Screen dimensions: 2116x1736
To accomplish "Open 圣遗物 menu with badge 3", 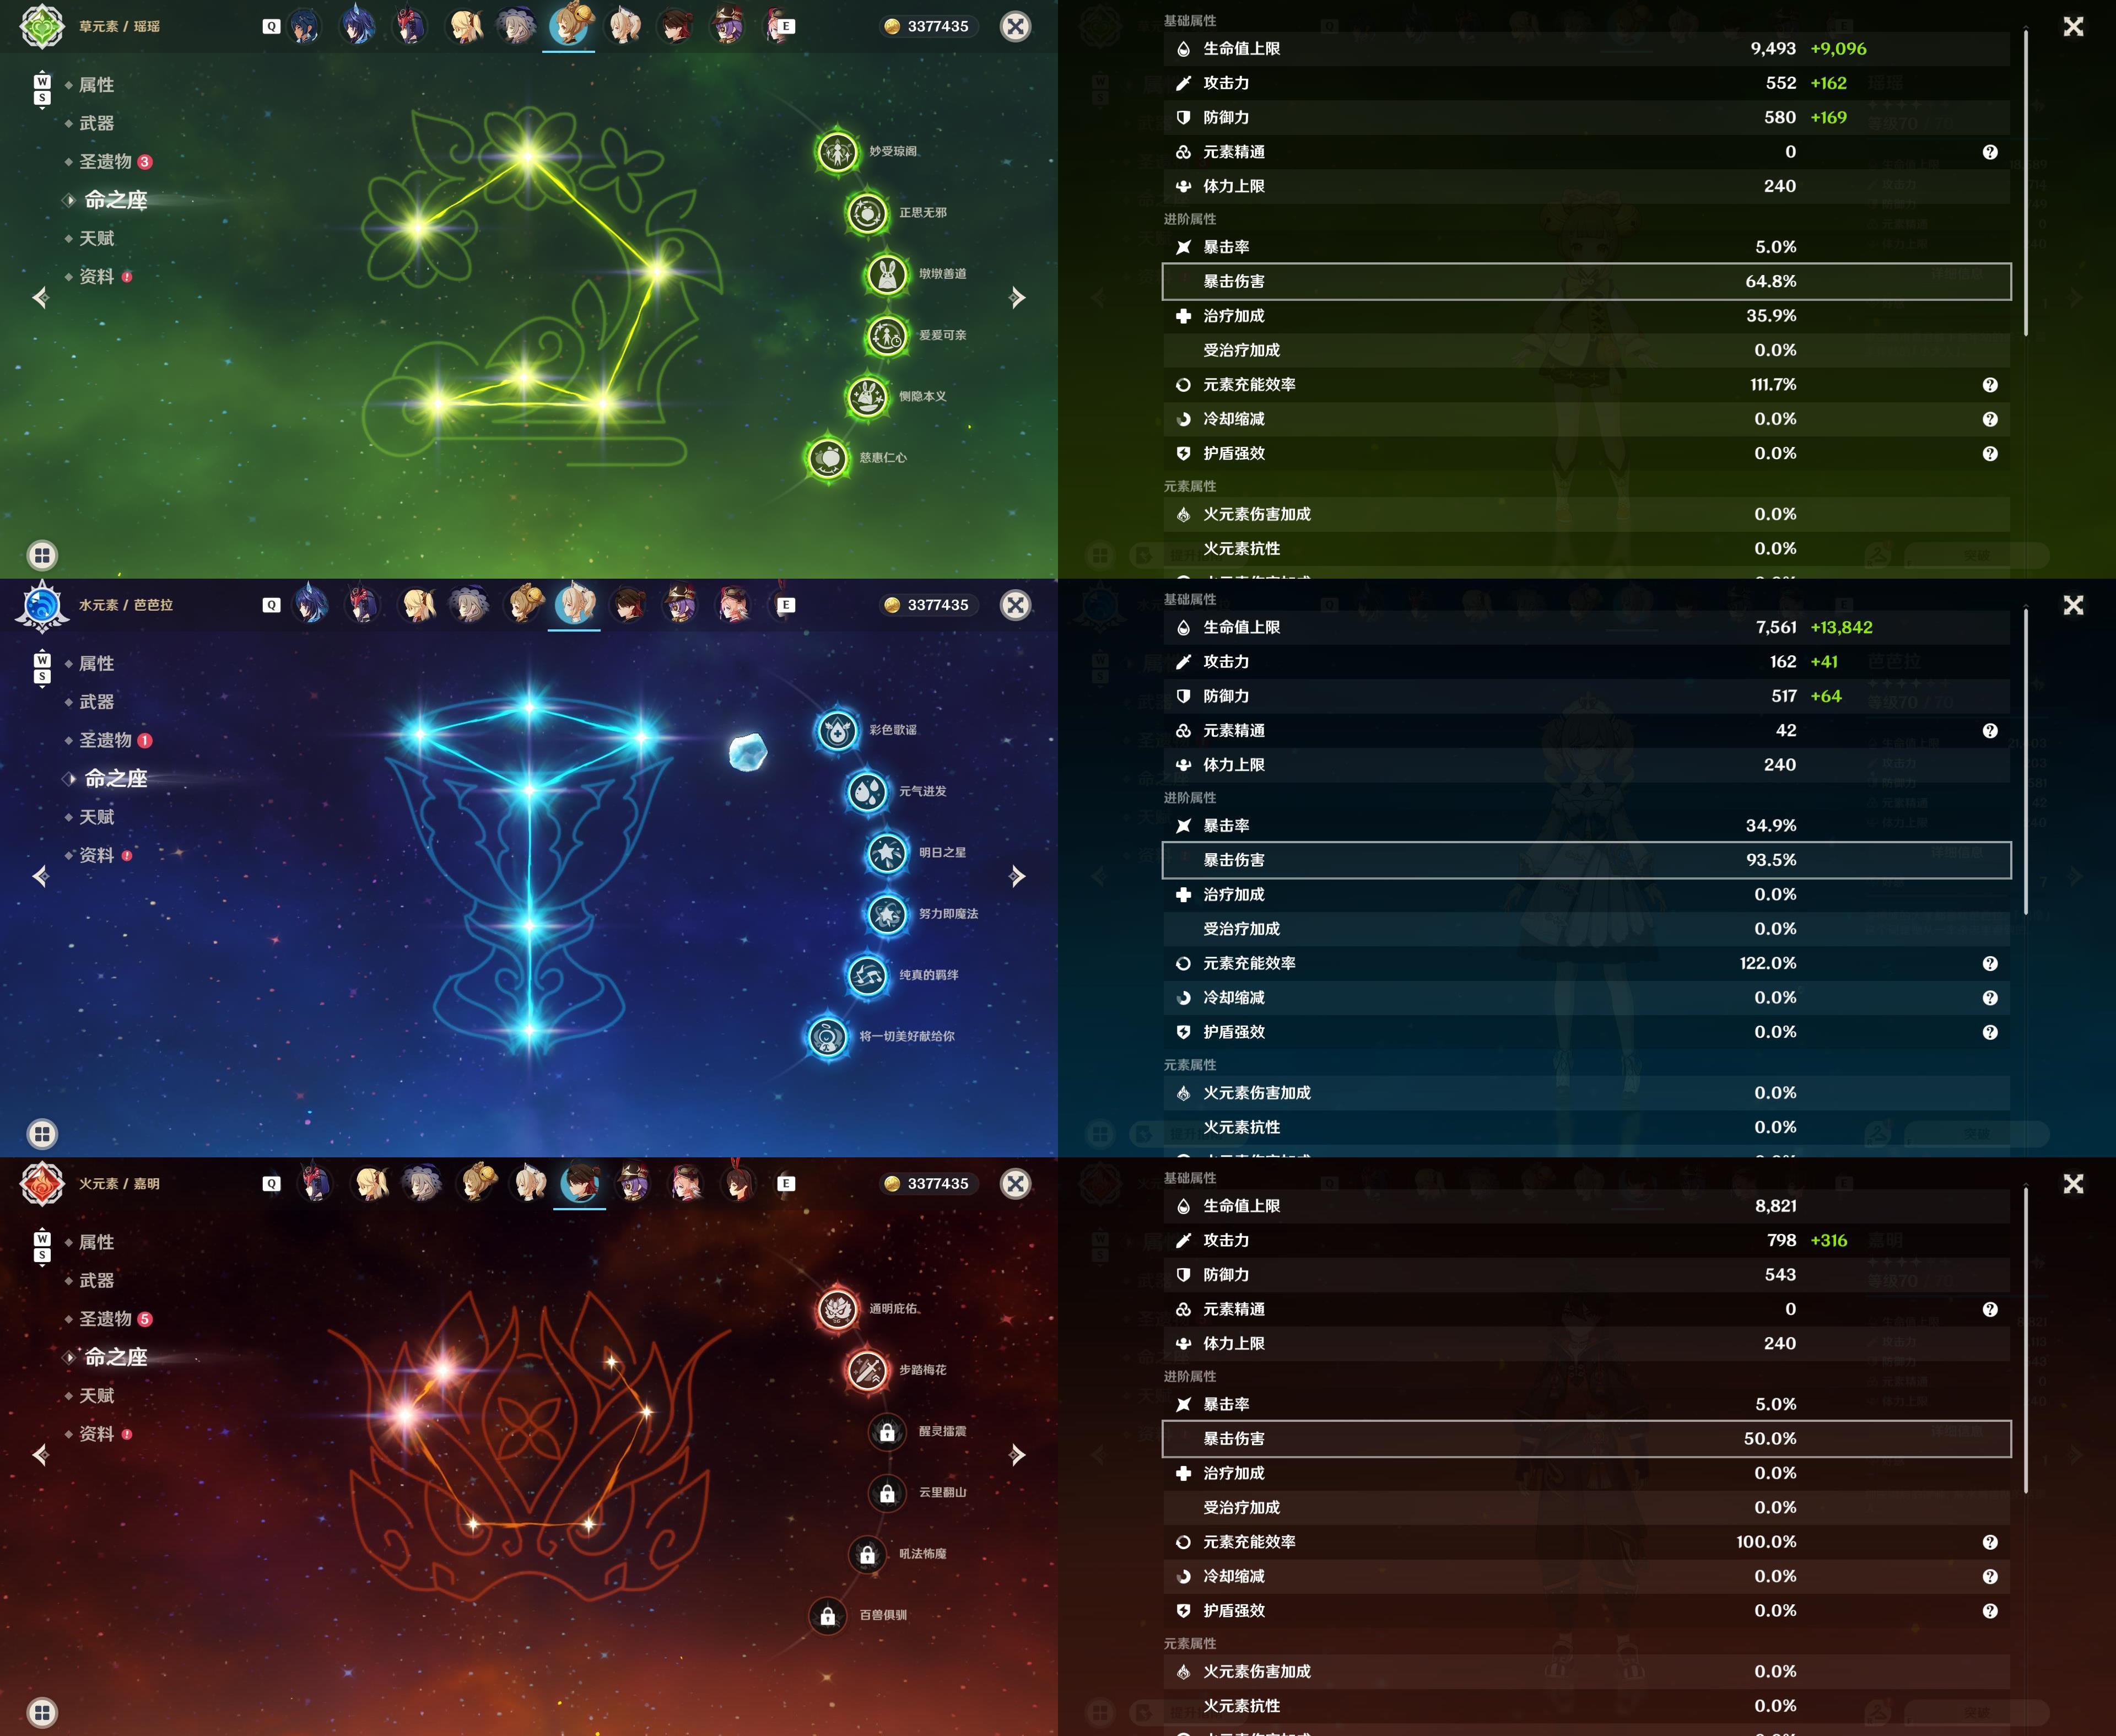I will click(107, 162).
